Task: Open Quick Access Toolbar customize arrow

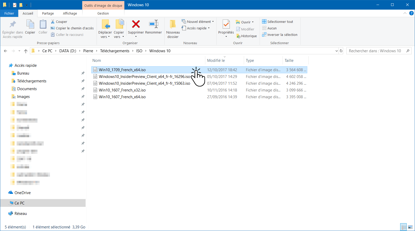Action: click(27, 5)
